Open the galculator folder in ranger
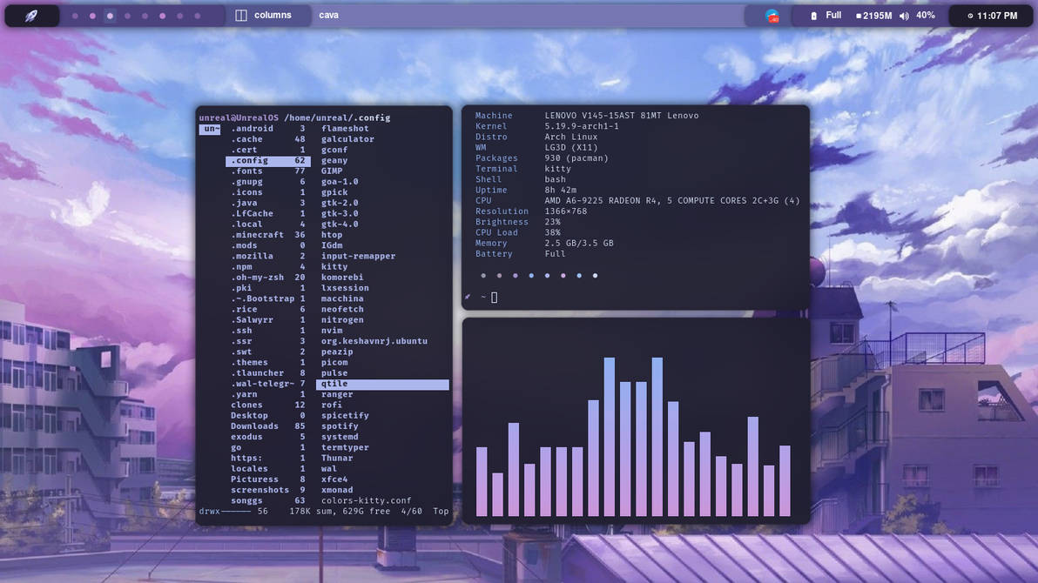The image size is (1038, 583). tap(347, 139)
